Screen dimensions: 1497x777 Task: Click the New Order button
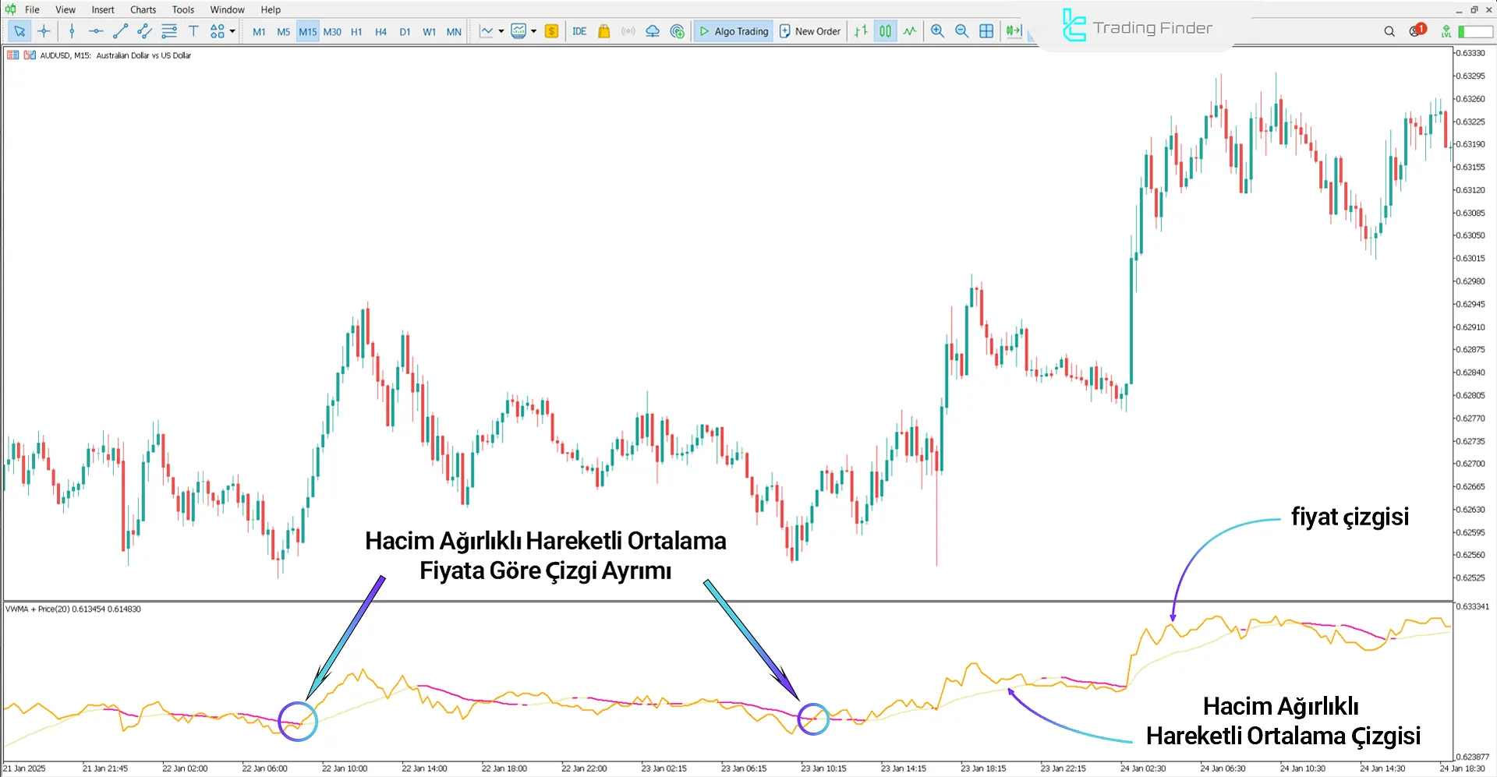[810, 31]
